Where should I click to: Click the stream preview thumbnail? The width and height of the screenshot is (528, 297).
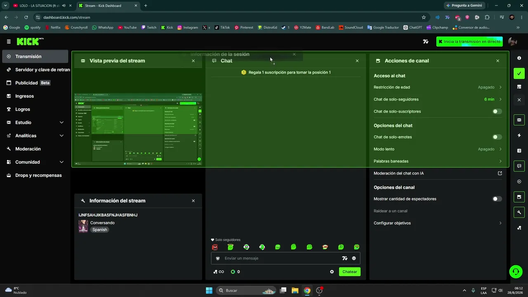[x=138, y=129]
